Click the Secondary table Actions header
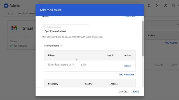Screen dimensions: 179x100 pyautogui.click(x=114, y=84)
